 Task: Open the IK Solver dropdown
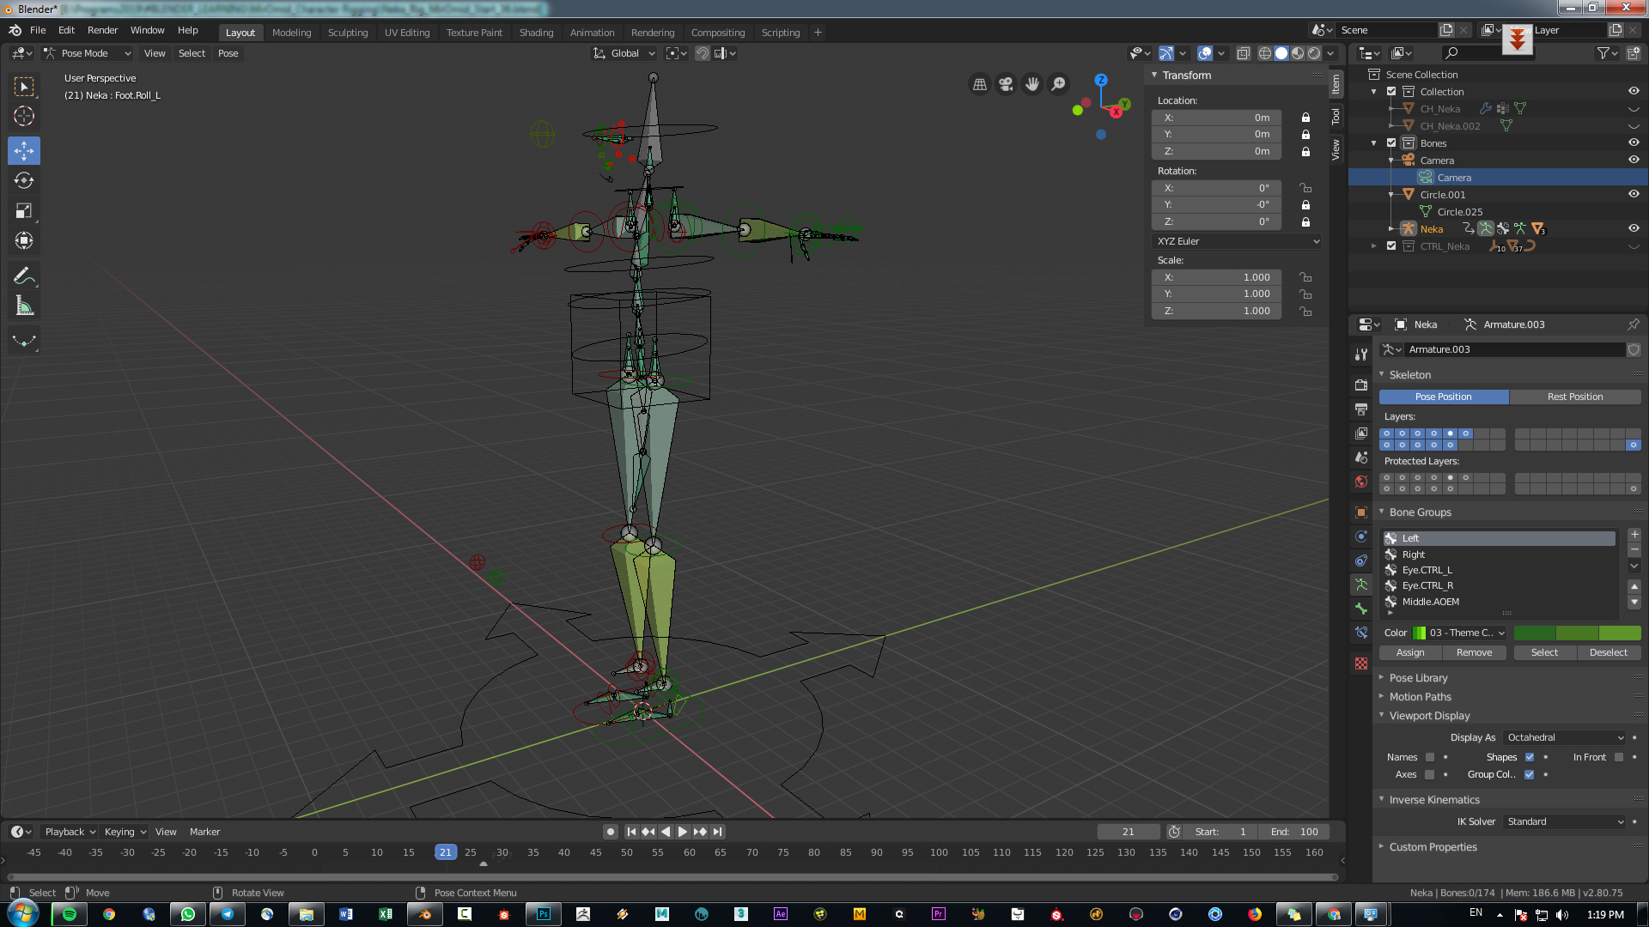[1563, 821]
